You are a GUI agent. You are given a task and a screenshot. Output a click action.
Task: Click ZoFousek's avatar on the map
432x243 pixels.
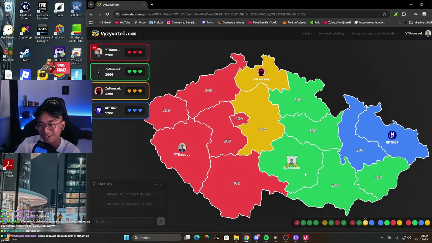[x=261, y=72]
